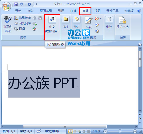
Task: Click the vertical scrollbar thumb
Action: [140, 59]
